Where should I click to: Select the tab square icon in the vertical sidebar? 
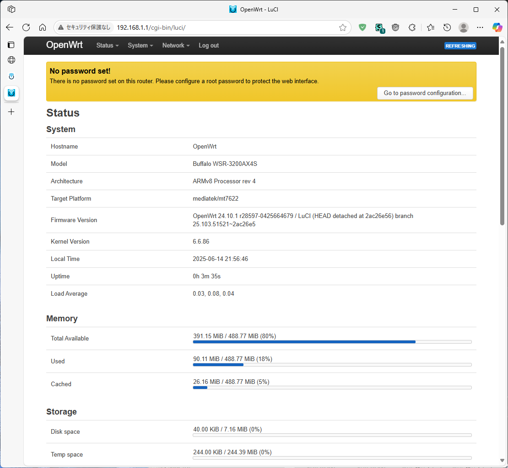tap(11, 45)
